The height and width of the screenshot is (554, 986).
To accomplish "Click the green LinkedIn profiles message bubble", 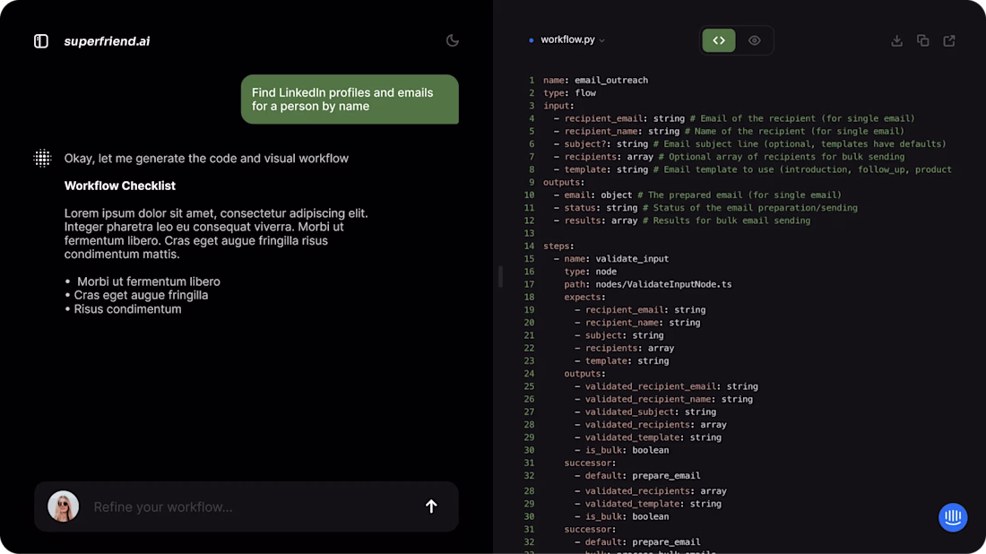I will [x=350, y=100].
